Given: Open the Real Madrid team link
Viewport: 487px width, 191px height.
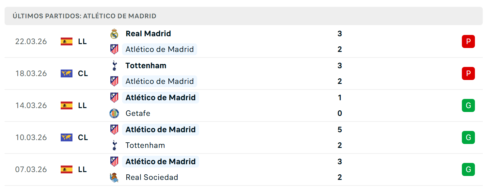Looking at the screenshot, I should tap(148, 34).
